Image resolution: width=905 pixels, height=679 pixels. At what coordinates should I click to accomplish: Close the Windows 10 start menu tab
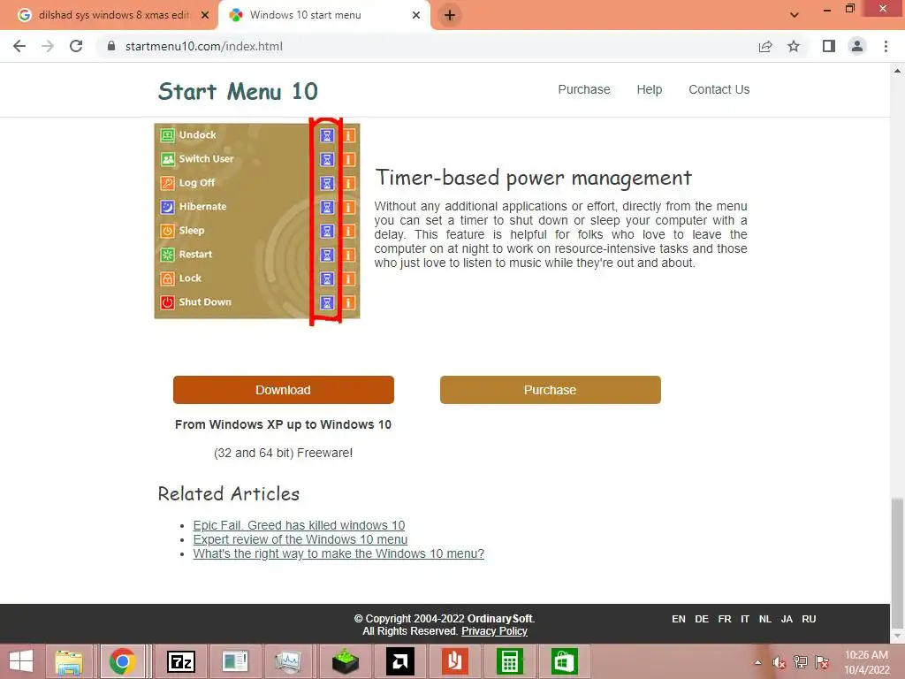(416, 16)
